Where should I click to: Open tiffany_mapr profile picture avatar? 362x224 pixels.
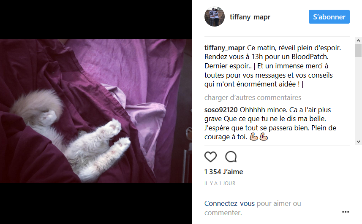point(215,16)
